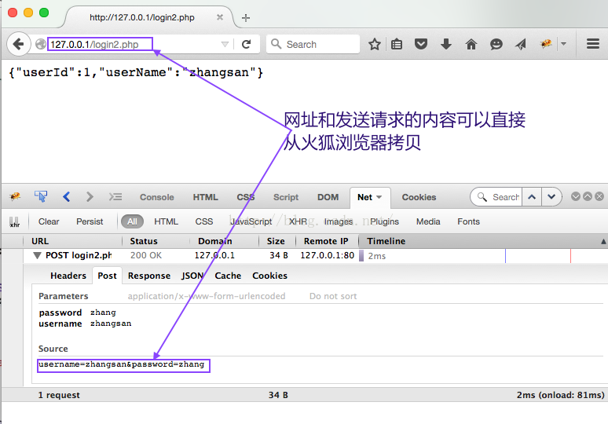Image resolution: width=608 pixels, height=424 pixels.
Task: Switch to the Cookies panel
Action: 419,197
